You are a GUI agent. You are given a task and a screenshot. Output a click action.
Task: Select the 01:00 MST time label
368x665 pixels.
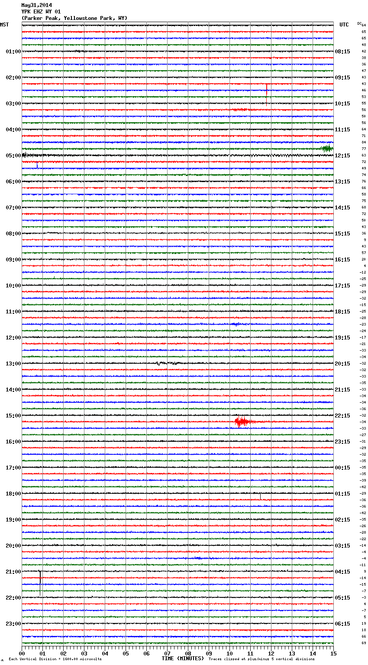coord(13,52)
